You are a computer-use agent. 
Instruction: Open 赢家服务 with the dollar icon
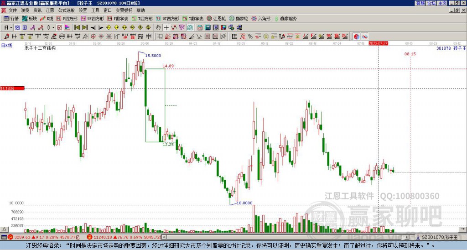(x=285, y=18)
